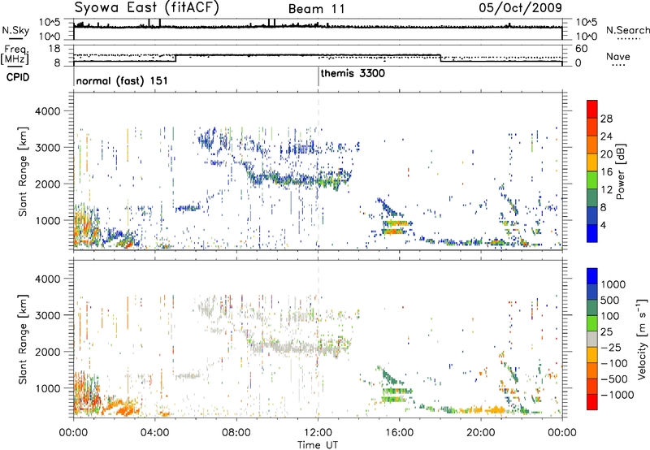The image size is (650, 450).
Task: Click the '60' Nave axis tick
Action: [582, 49]
